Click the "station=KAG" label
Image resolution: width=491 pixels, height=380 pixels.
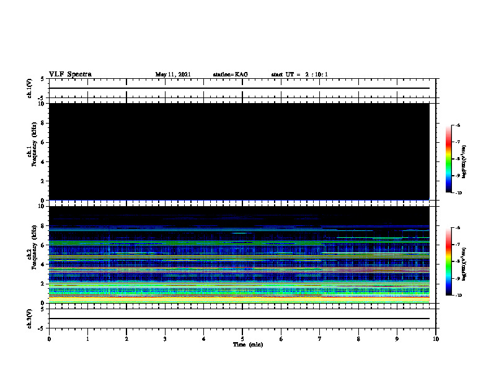coord(231,75)
